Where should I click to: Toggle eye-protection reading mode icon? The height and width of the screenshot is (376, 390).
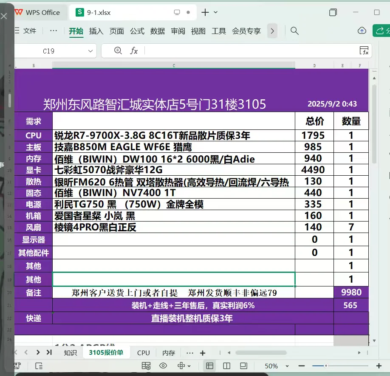(163, 365)
